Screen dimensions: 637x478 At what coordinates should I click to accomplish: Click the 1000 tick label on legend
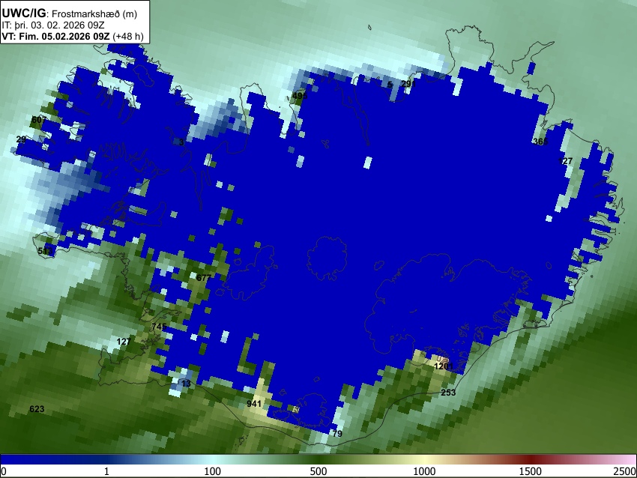point(424,471)
